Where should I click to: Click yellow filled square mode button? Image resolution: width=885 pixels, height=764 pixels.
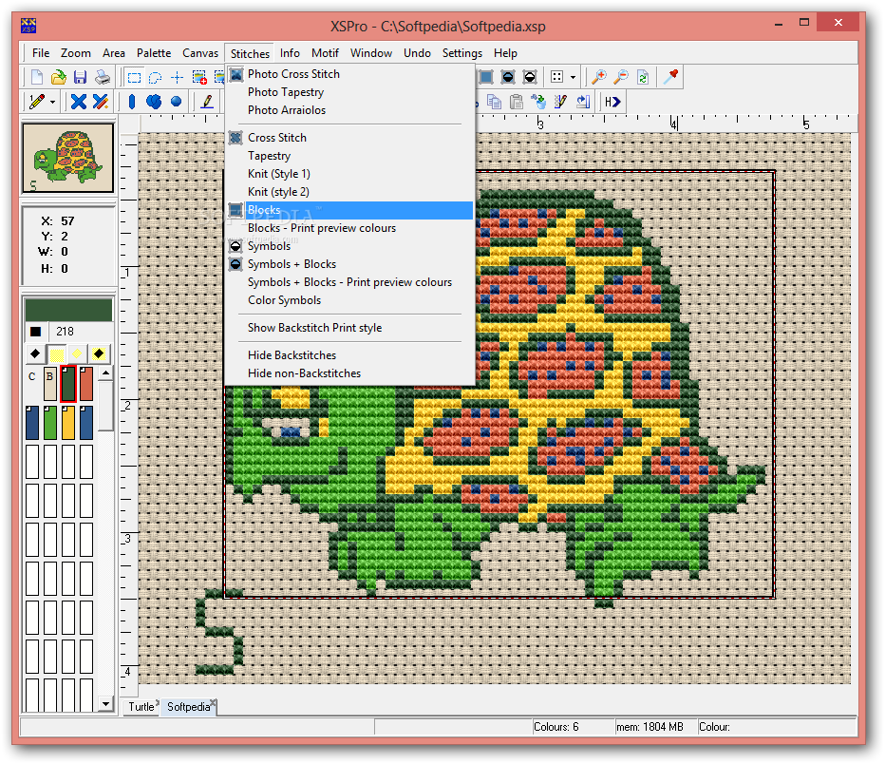pyautogui.click(x=56, y=354)
